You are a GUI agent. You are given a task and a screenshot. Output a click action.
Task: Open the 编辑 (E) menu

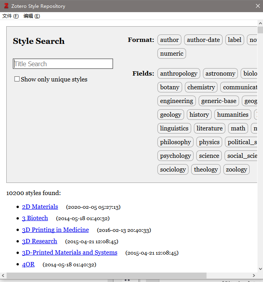32,16
